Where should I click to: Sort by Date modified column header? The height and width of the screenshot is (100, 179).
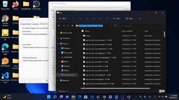(127, 31)
